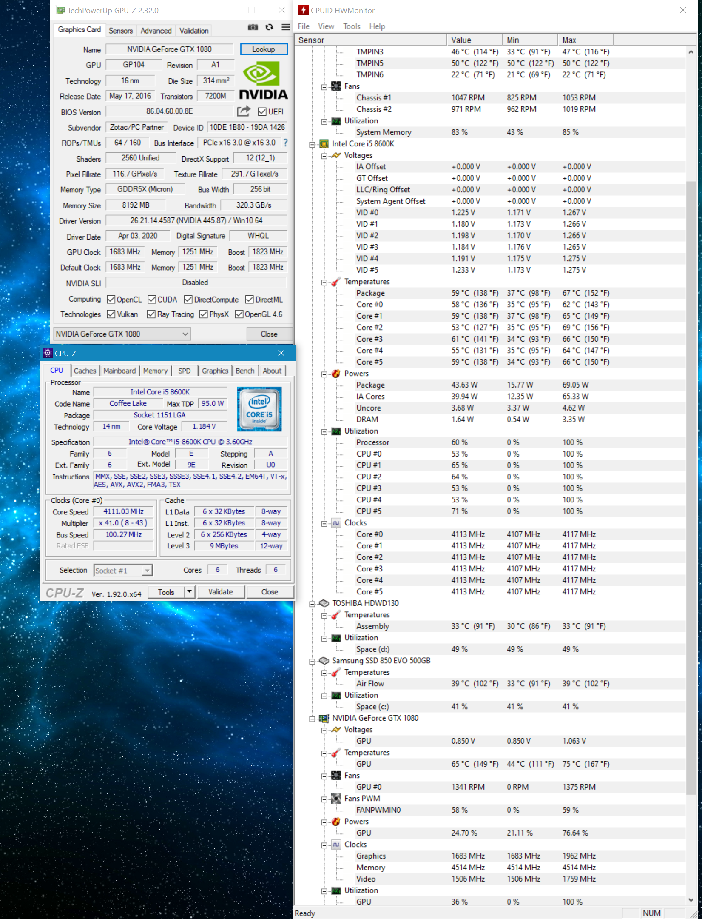Open the CPU-Z Mainboard tab

pos(119,371)
